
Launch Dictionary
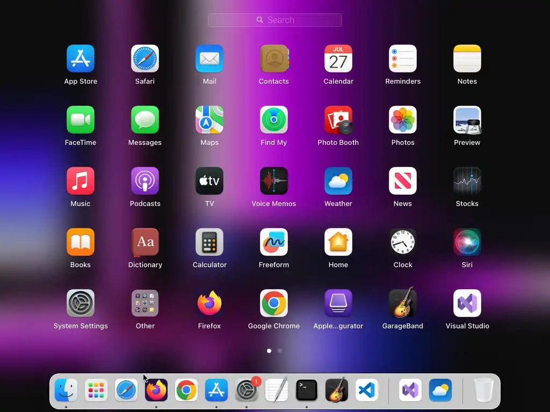click(x=145, y=242)
